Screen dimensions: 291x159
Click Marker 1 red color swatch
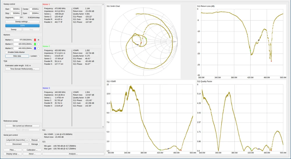click(x=35, y=40)
